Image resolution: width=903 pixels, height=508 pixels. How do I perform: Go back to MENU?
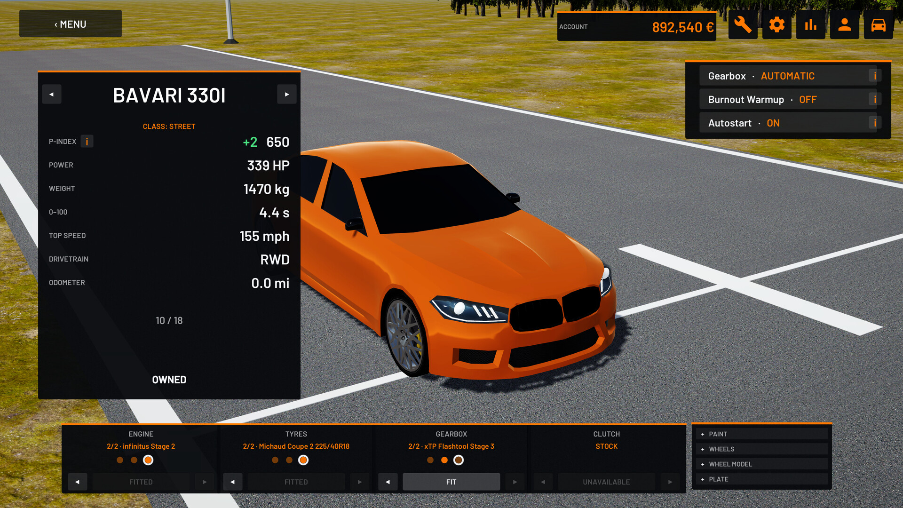71,24
